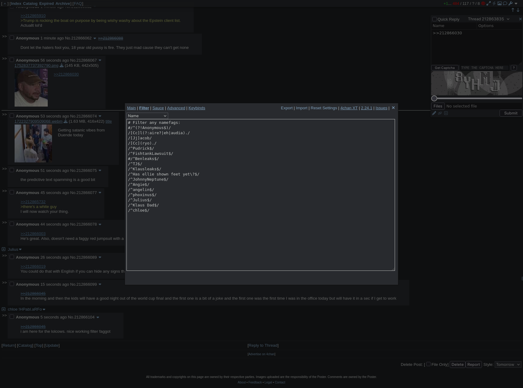
Task: Open the Catalog link in top navigation
Action: pyautogui.click(x=30, y=3)
